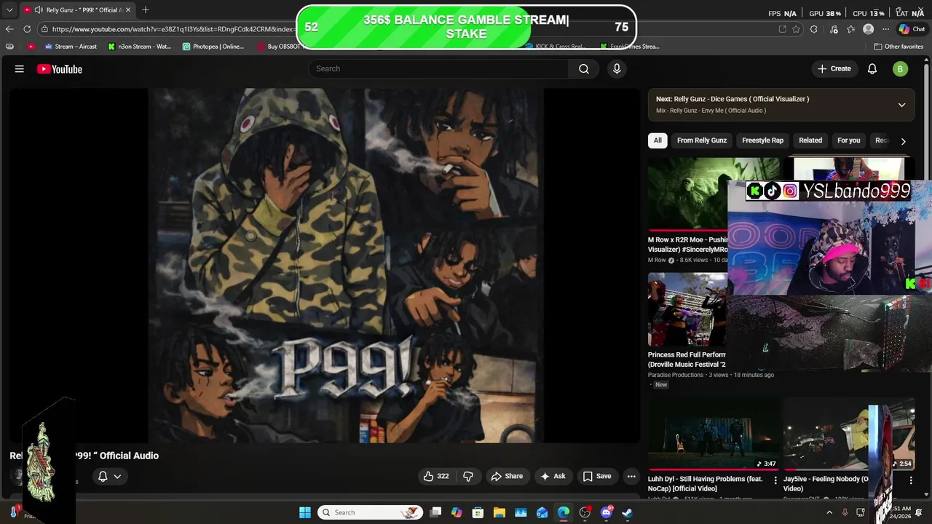This screenshot has width=932, height=524.
Task: Click the P99! video player area
Action: point(324,266)
